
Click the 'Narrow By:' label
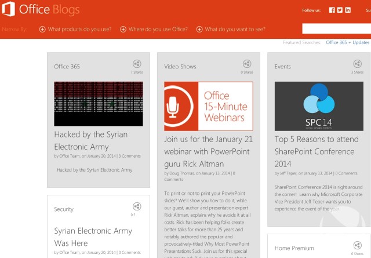[x=14, y=30]
